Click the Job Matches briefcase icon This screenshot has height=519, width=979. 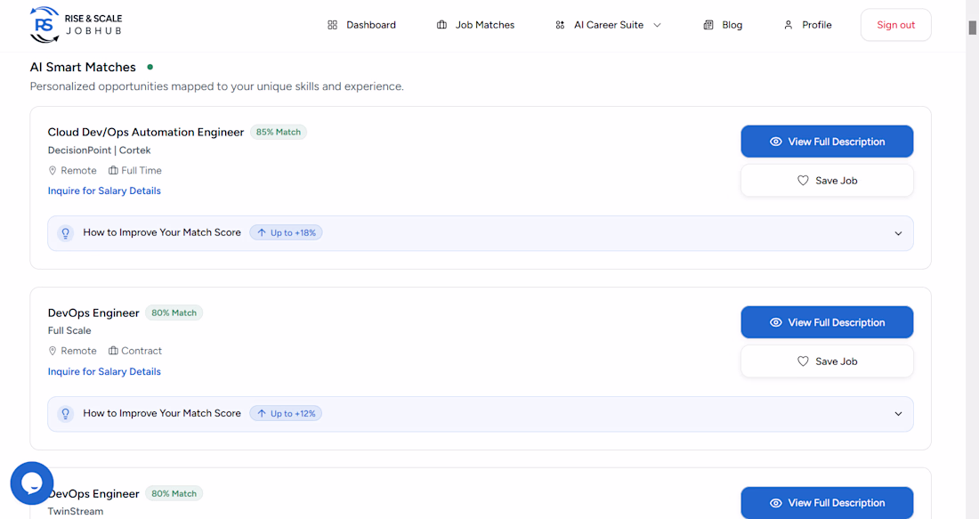pos(441,25)
